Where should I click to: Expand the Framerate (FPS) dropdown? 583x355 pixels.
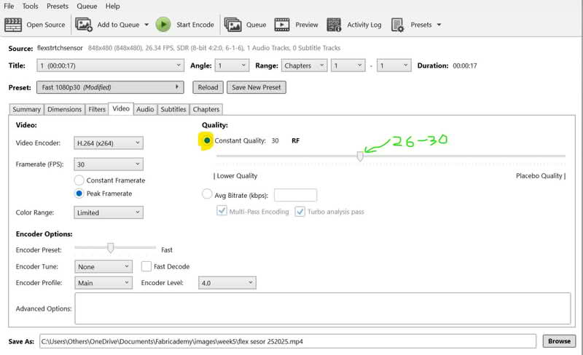(109, 164)
